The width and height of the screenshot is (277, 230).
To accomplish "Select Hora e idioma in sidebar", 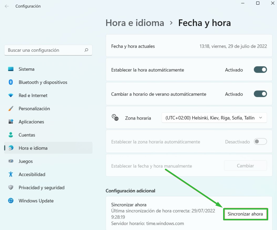I will 48,148.
